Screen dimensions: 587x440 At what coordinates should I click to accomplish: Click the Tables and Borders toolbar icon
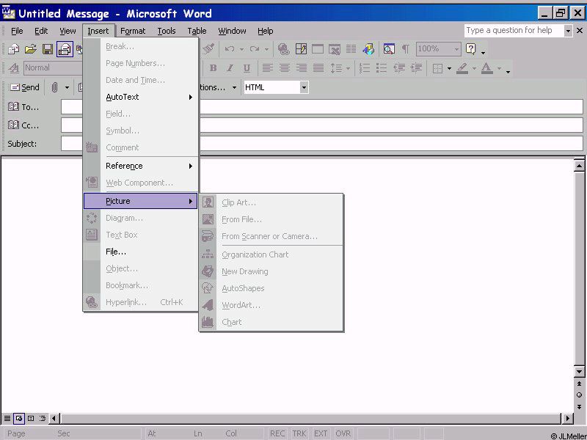301,49
